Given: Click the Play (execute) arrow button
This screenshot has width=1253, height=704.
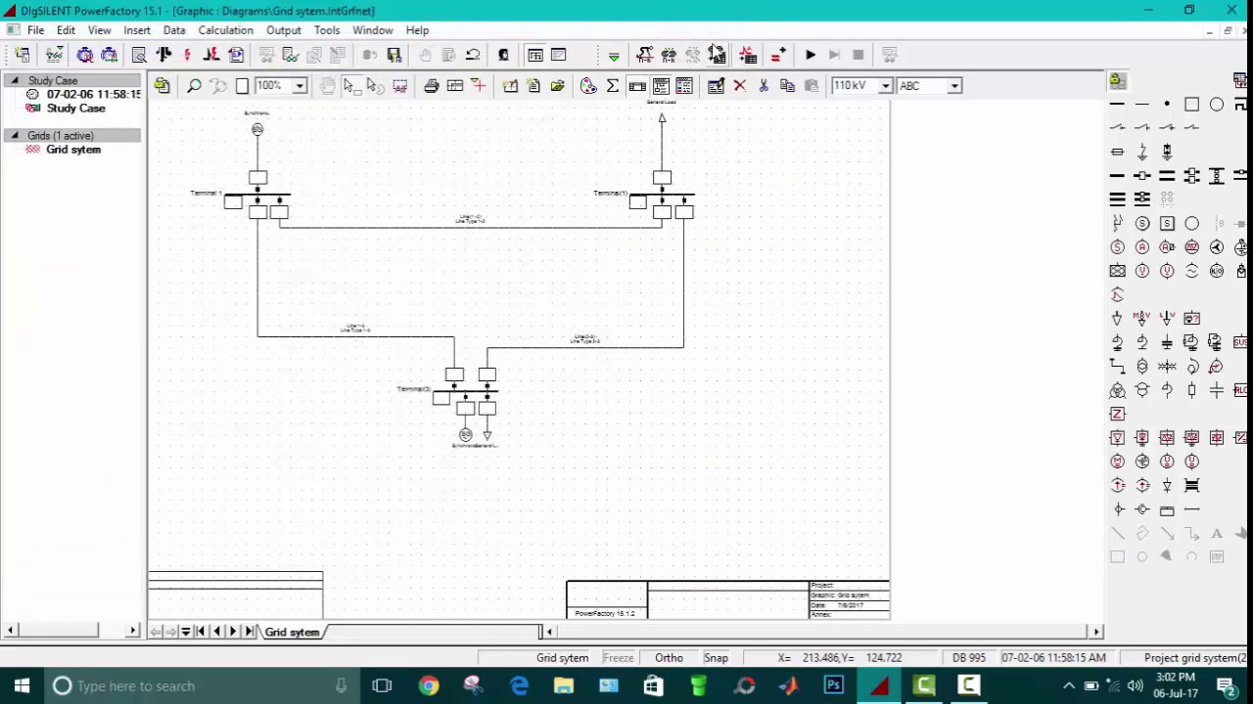Looking at the screenshot, I should pos(811,55).
